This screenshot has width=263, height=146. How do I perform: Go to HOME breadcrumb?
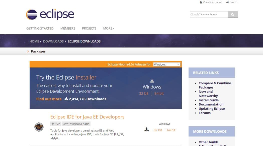point(34,41)
